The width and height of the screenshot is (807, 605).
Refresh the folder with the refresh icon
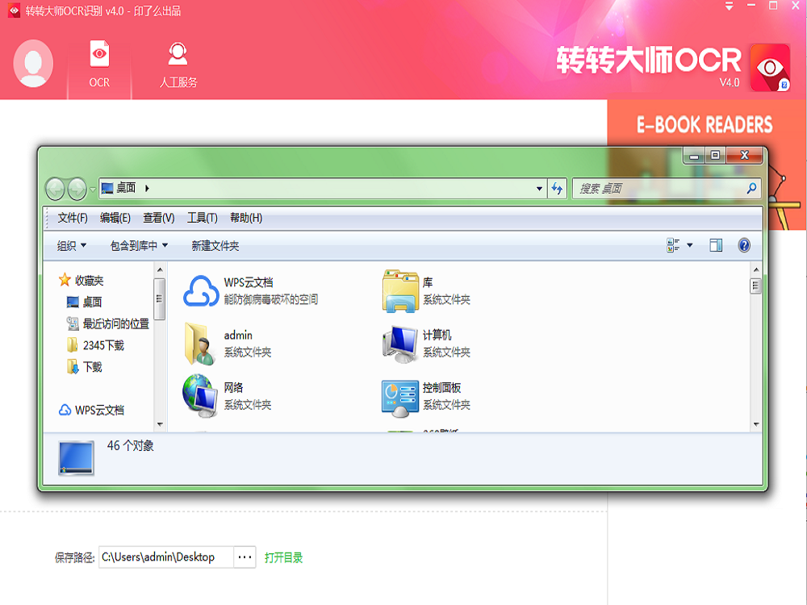(557, 188)
